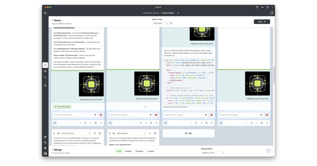Viewport: 317px width, 166px height.
Task: Select the Custom merge option
Action: pyautogui.click(x=151, y=151)
